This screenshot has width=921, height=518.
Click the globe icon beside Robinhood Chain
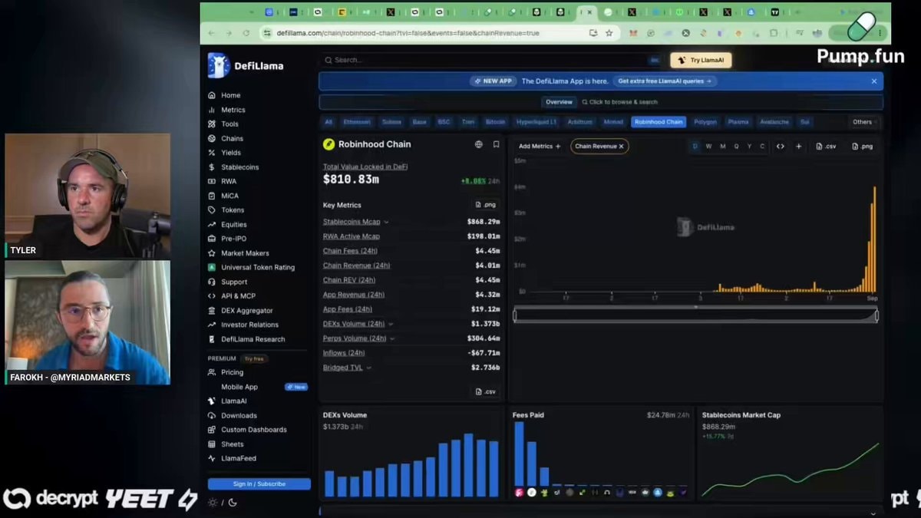479,144
